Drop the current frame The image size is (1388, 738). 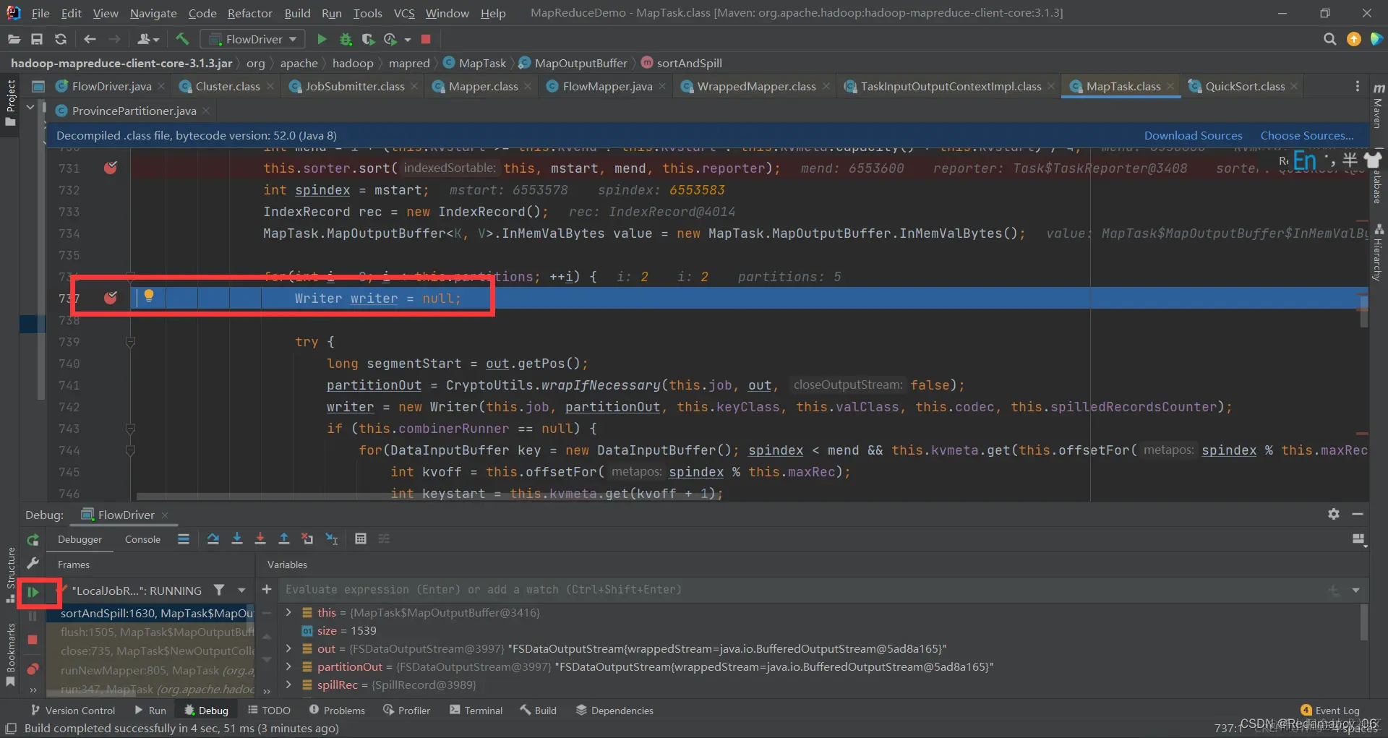click(307, 539)
